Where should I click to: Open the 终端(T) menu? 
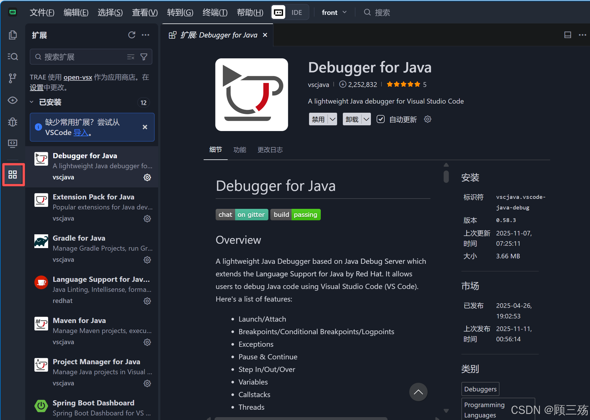click(x=215, y=13)
